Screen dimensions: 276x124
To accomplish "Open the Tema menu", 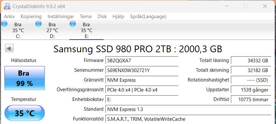I will (86, 17).
